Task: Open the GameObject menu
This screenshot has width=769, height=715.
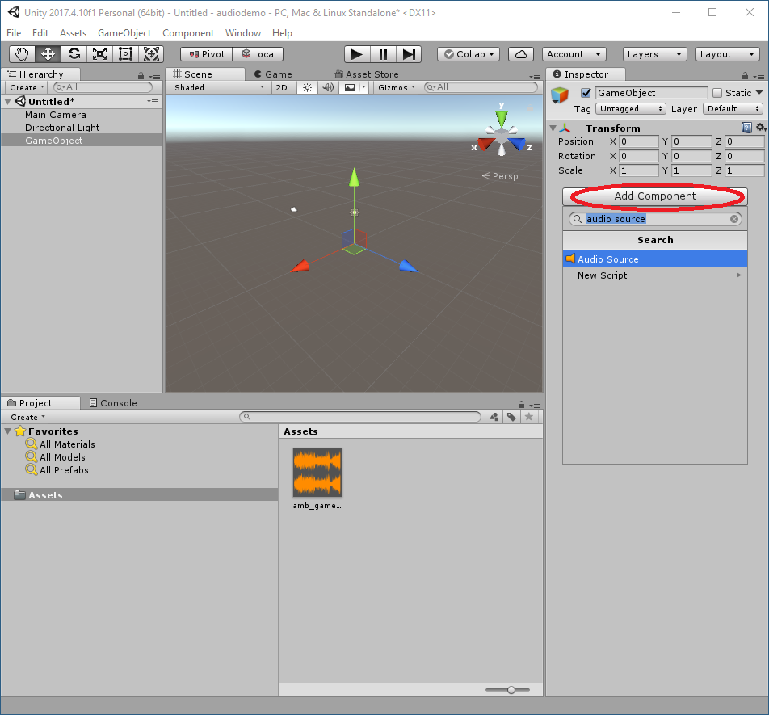Action: point(124,33)
